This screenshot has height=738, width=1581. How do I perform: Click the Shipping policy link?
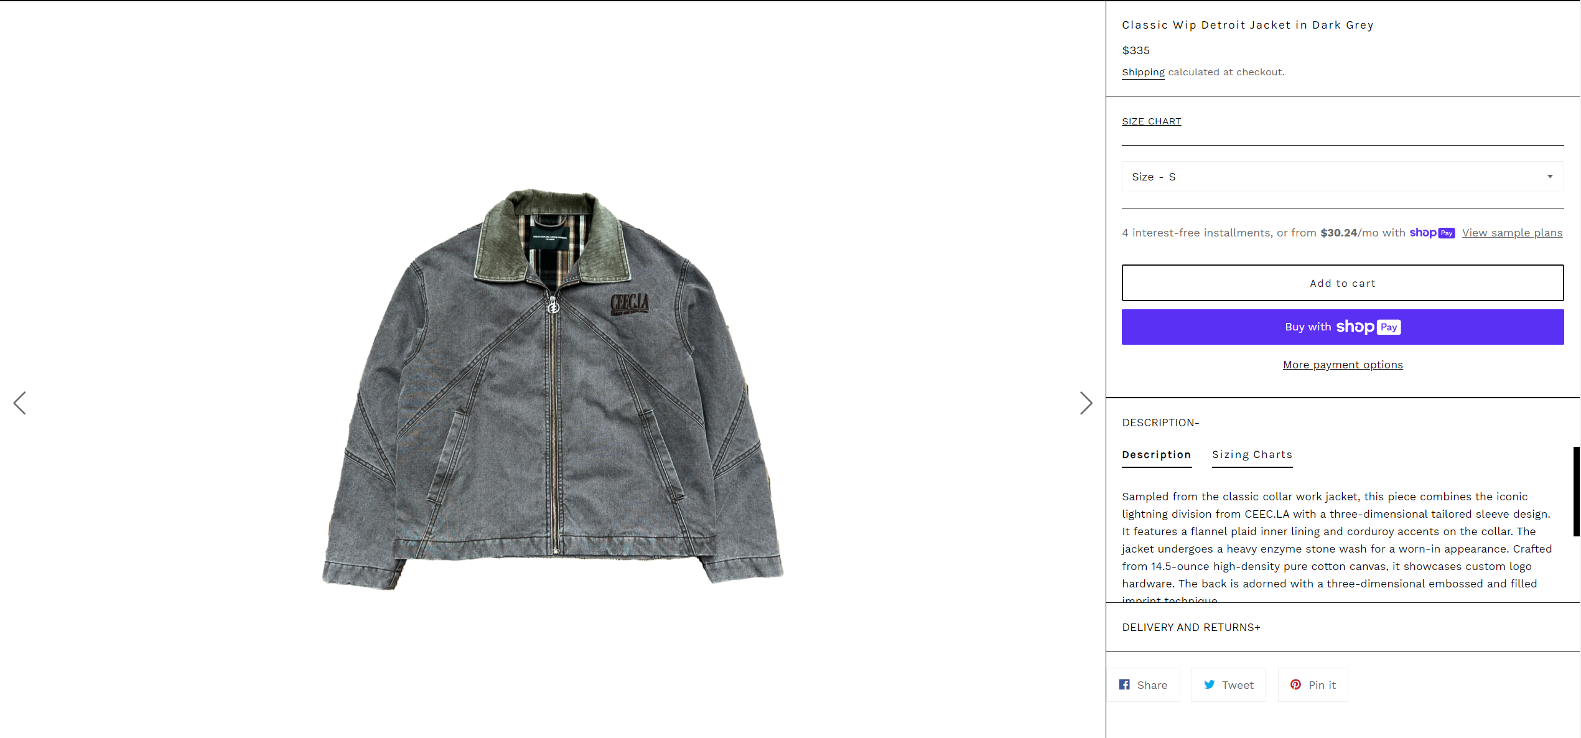(x=1143, y=72)
